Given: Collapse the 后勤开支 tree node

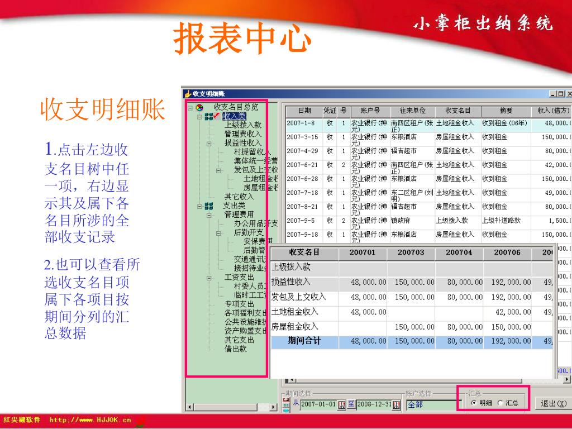Looking at the screenshot, I should pos(218,233).
